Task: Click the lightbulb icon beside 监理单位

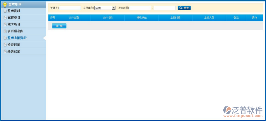Action: coord(5,5)
